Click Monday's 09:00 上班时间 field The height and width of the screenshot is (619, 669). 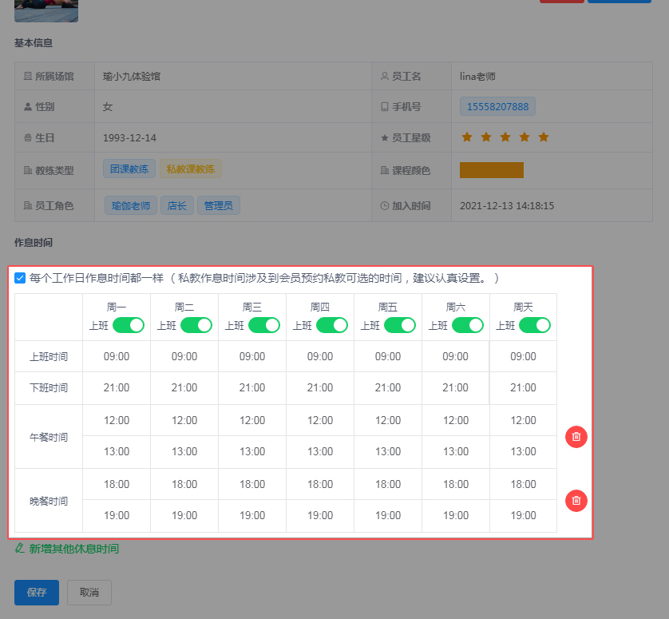click(x=116, y=357)
